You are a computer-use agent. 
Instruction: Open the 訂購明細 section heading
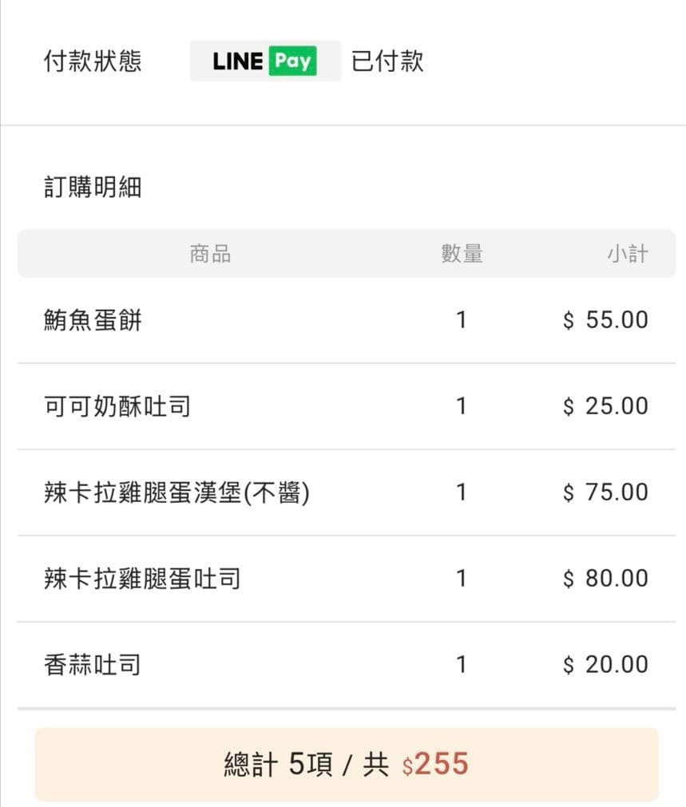click(x=93, y=187)
